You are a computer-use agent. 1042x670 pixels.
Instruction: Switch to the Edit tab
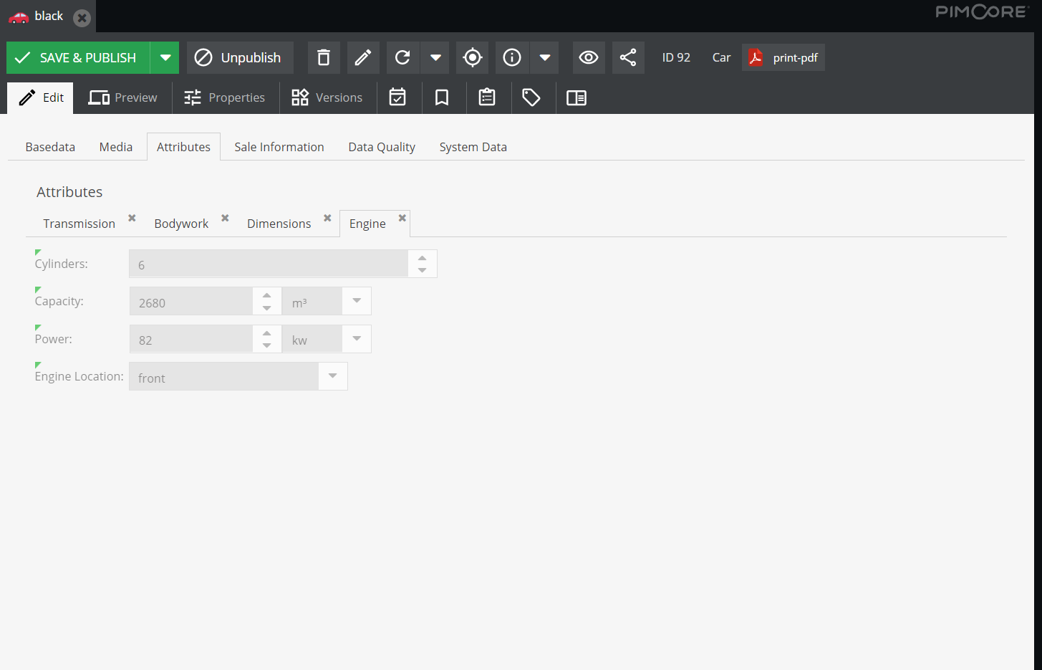pyautogui.click(x=41, y=98)
